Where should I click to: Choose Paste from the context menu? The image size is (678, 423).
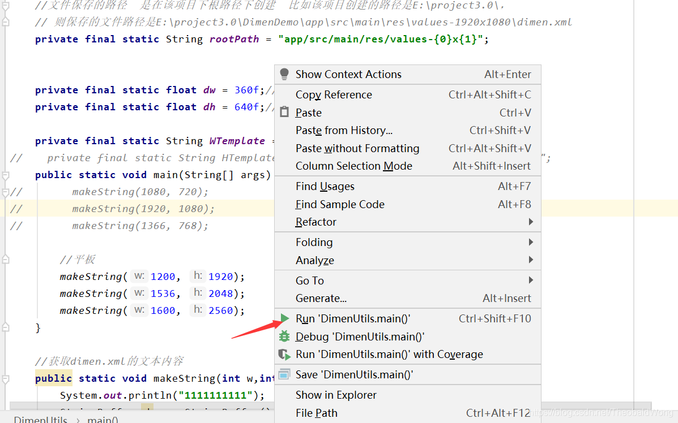[x=408, y=113]
